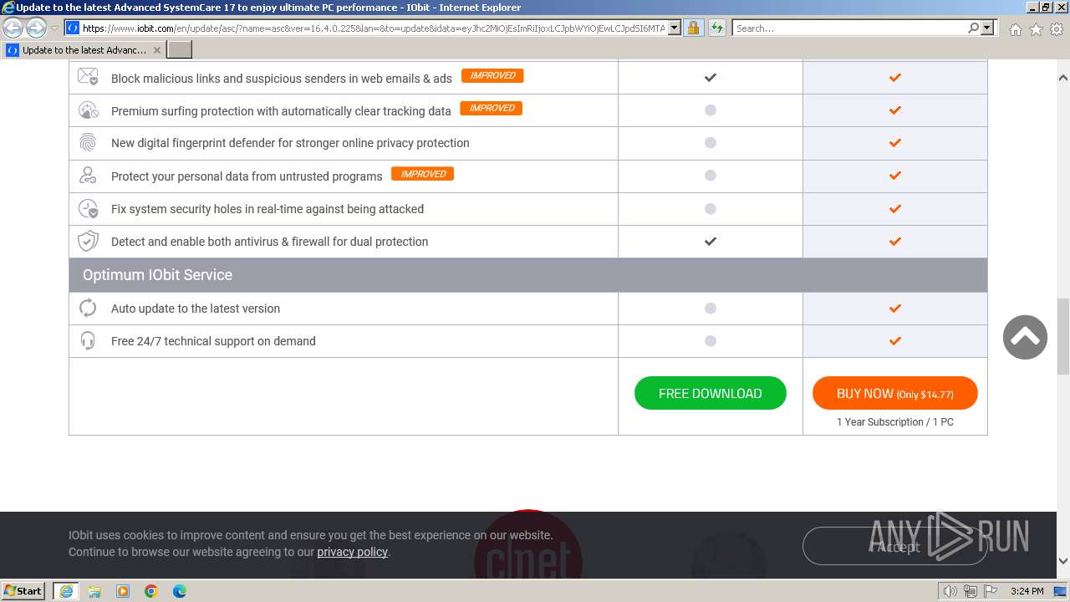Click the black checkmark in Block malicious links row

(711, 77)
